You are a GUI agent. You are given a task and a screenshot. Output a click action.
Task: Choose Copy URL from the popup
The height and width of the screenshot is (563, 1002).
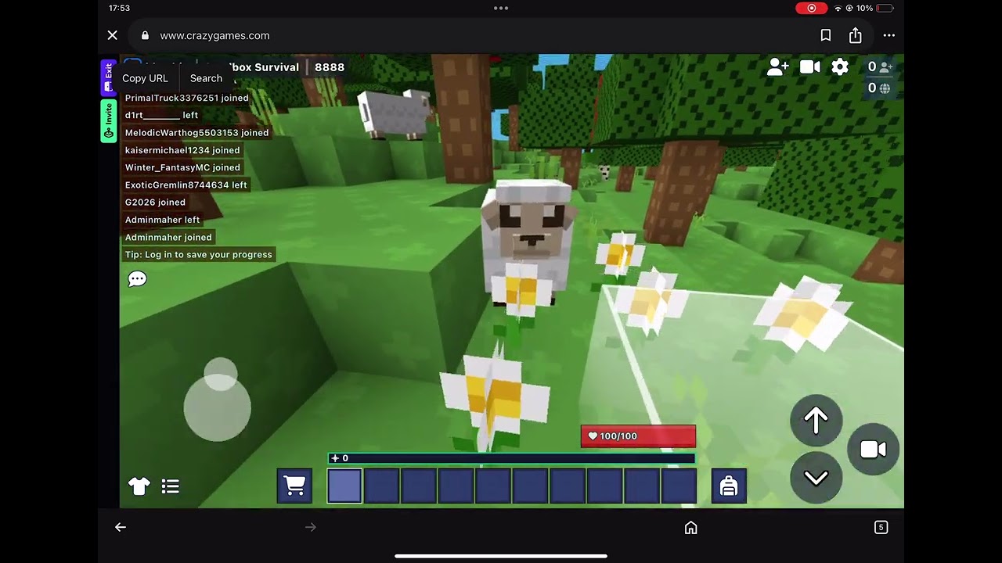point(145,78)
